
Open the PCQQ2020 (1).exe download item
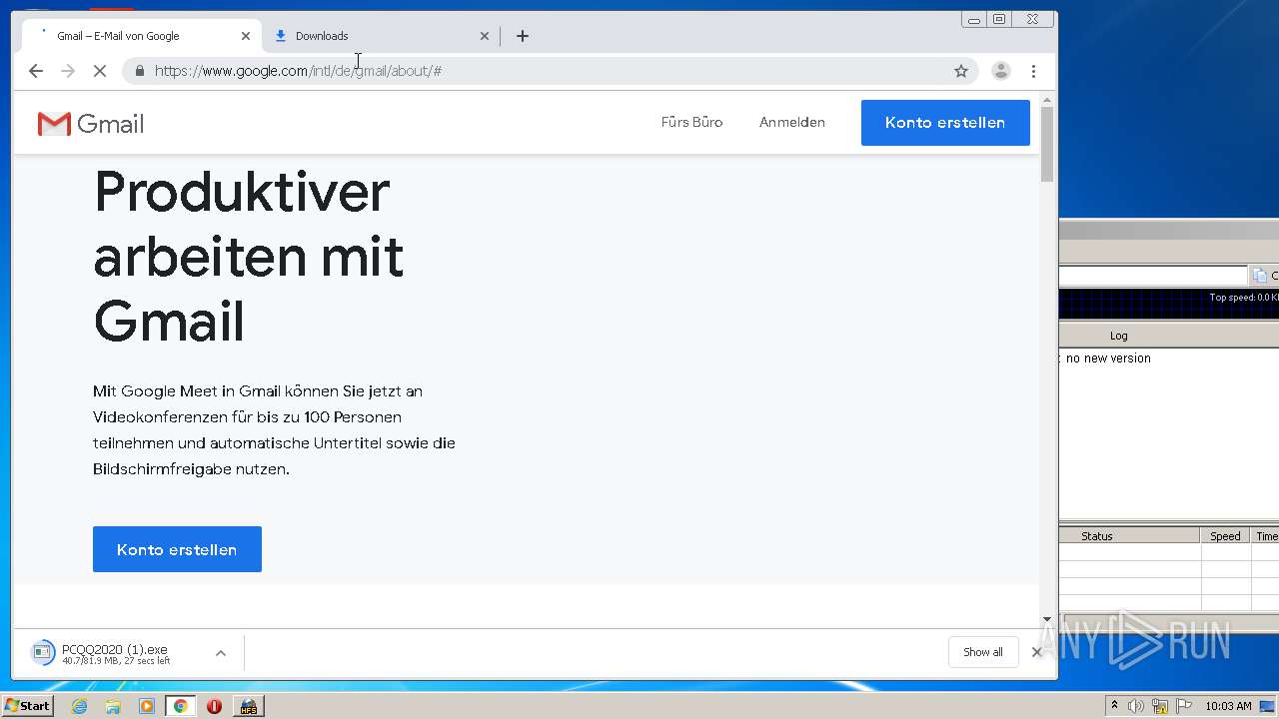[115, 653]
